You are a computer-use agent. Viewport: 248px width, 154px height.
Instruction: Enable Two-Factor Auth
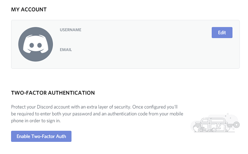[x=41, y=136]
